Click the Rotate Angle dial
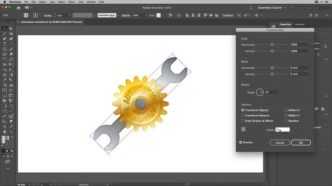The image size is (332, 186). point(260,92)
